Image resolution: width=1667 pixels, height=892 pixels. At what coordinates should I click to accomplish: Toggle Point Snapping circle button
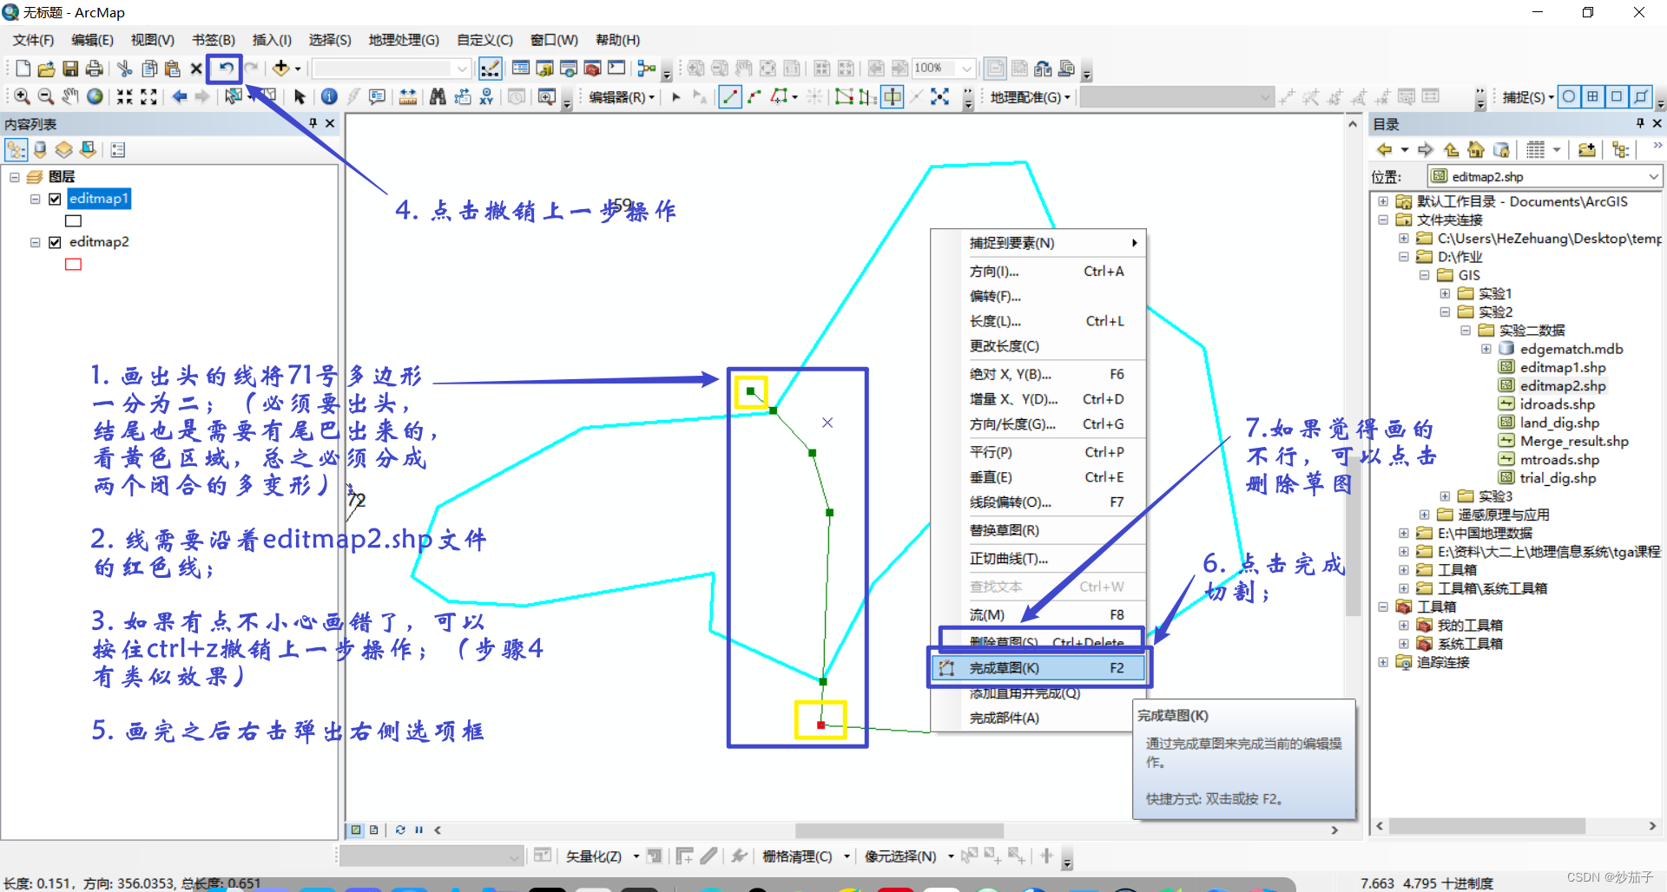tap(1569, 96)
